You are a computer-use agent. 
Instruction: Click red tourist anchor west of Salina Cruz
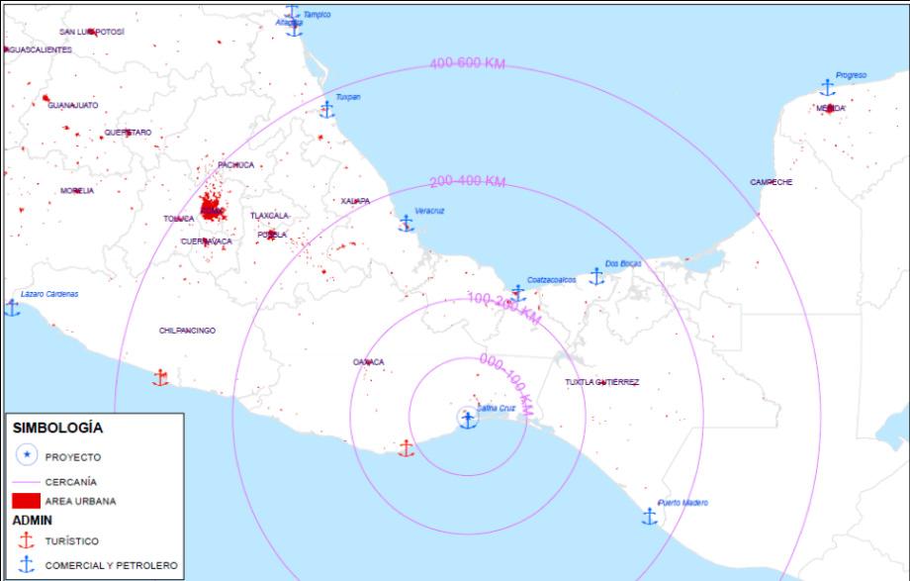point(407,448)
